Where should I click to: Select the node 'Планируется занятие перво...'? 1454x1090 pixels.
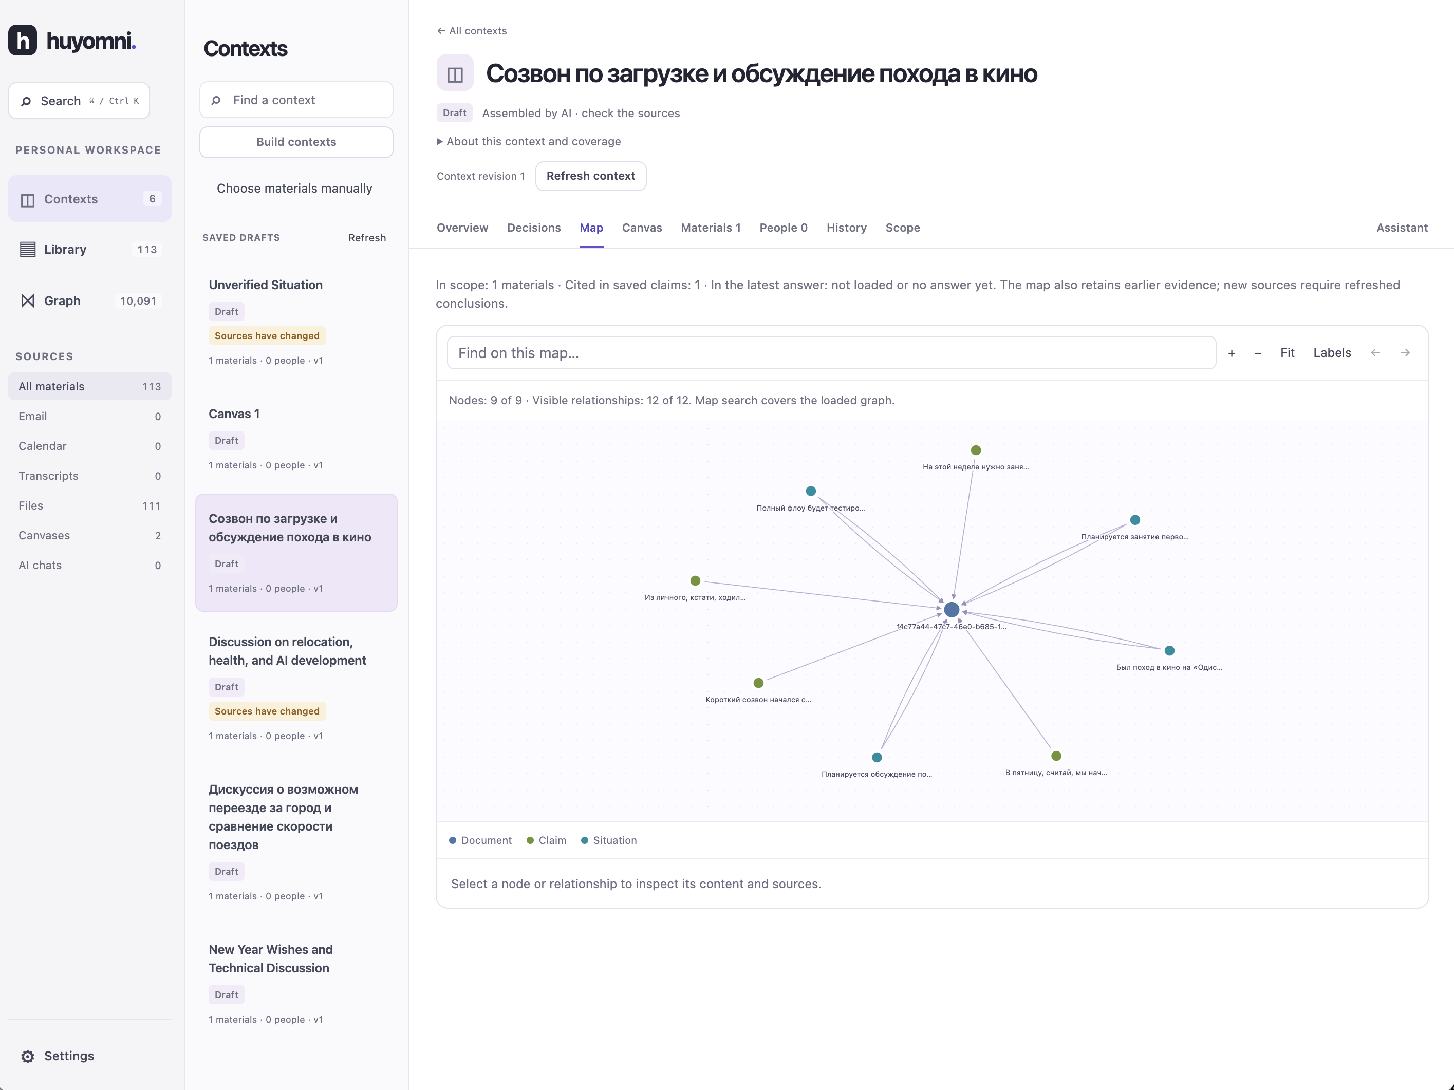click(x=1134, y=520)
